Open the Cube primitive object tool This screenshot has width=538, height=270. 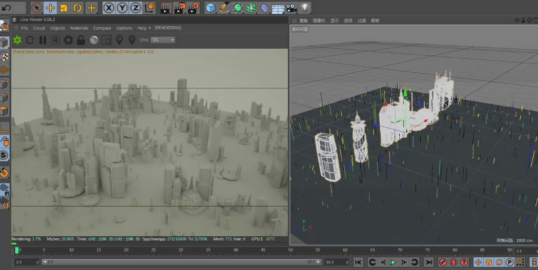pyautogui.click(x=210, y=8)
